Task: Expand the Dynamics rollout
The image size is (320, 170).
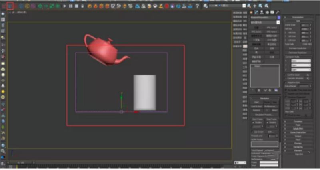Action: [298, 121]
